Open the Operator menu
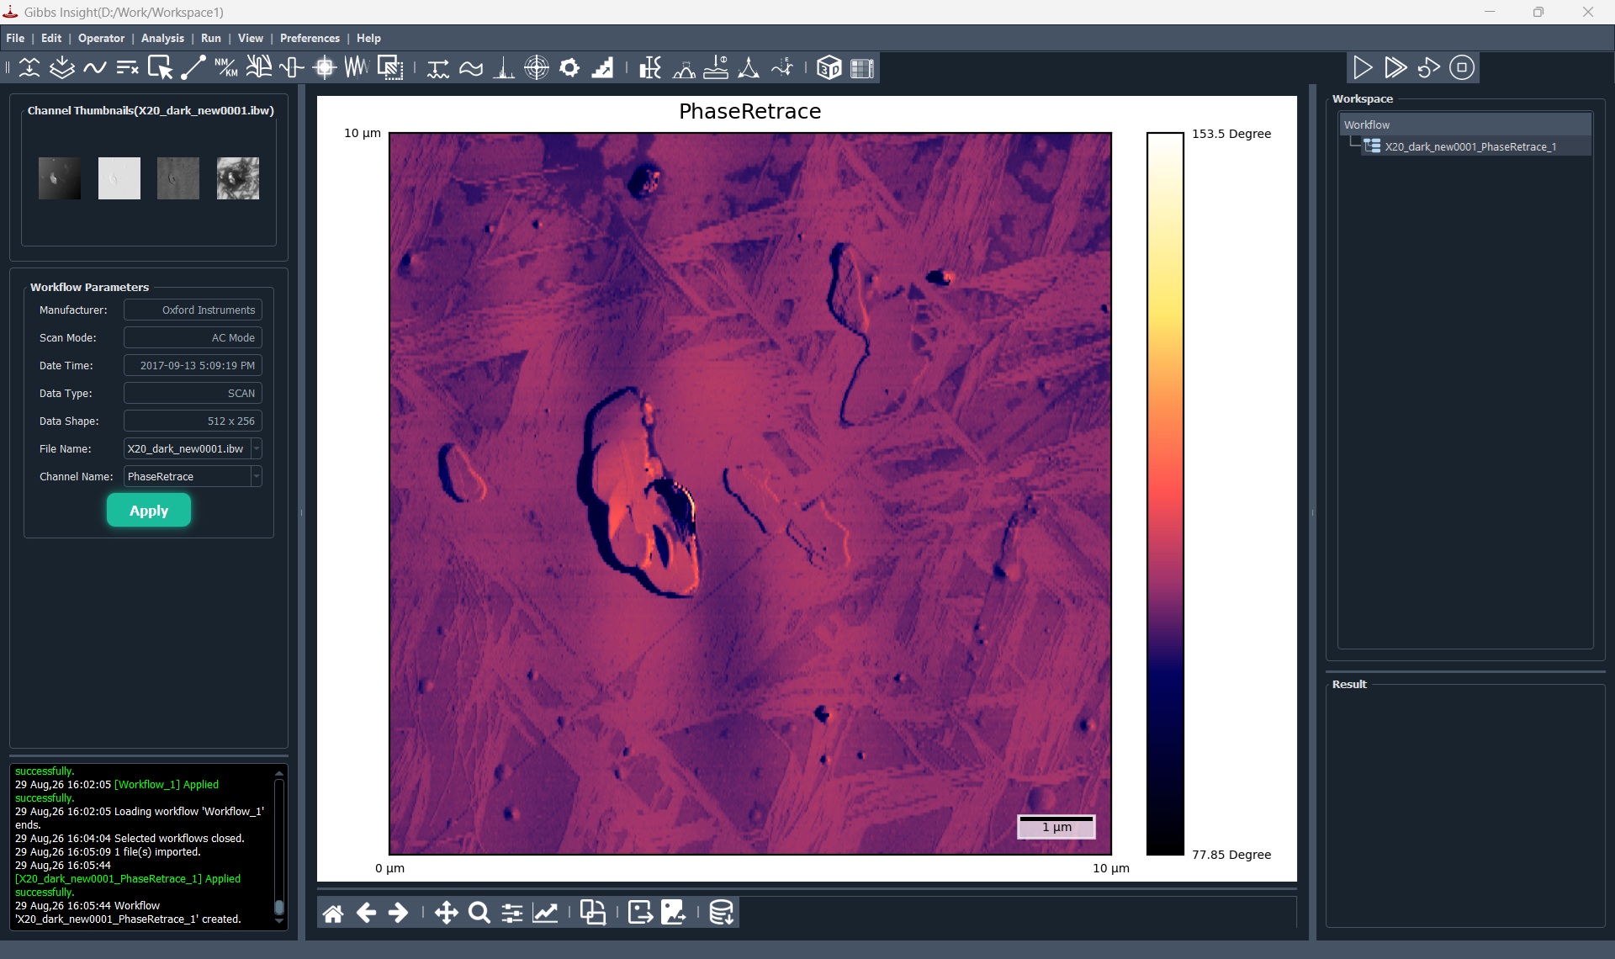1615x959 pixels. [101, 38]
